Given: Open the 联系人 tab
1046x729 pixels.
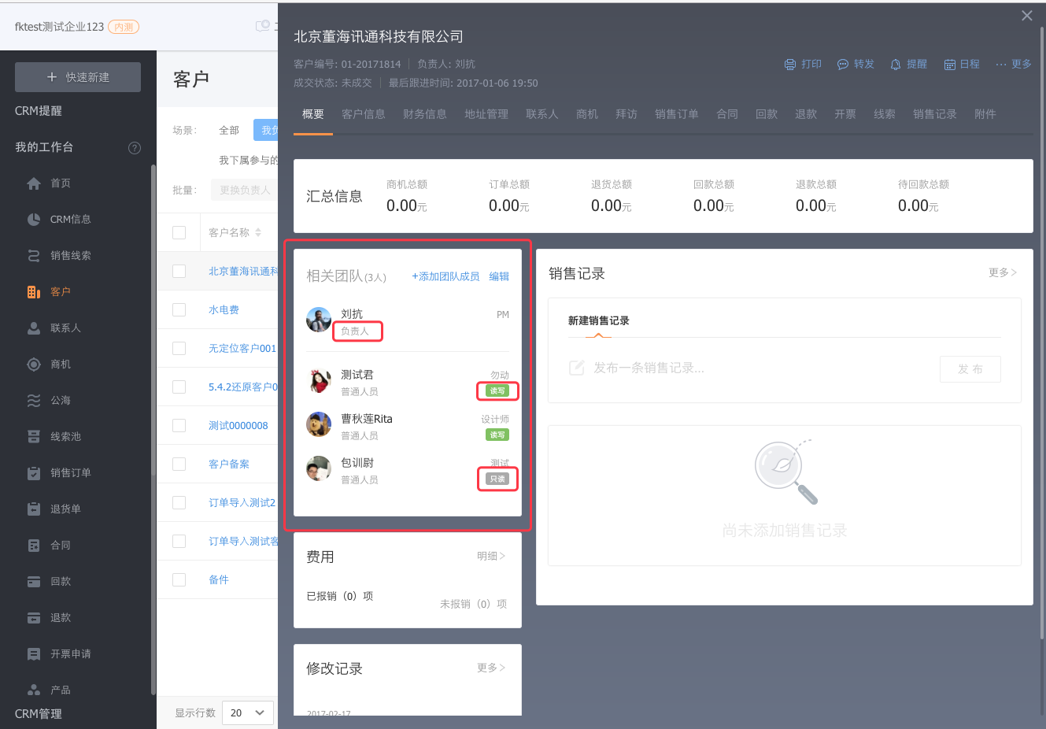Looking at the screenshot, I should (541, 114).
